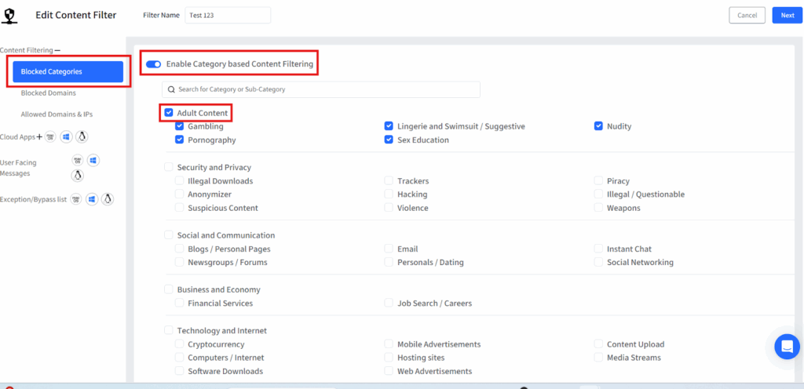Screen dimensions: 804x389
Task: Click the Filter Name text field
Action: click(x=228, y=16)
